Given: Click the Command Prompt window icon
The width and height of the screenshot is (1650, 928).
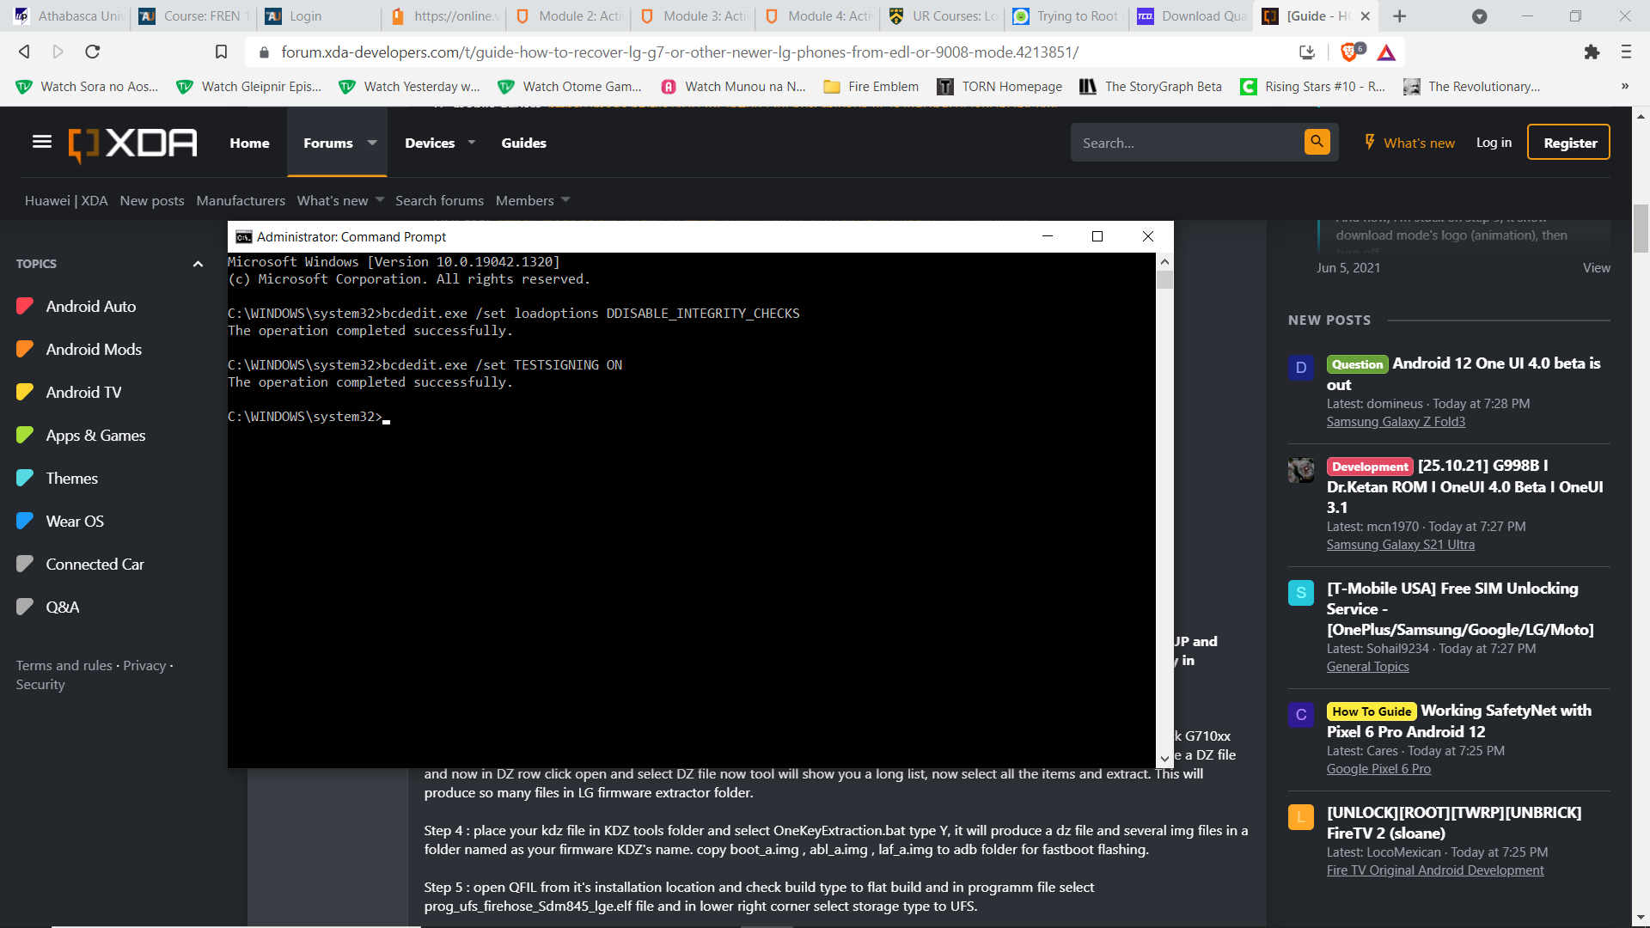Looking at the screenshot, I should tap(244, 237).
